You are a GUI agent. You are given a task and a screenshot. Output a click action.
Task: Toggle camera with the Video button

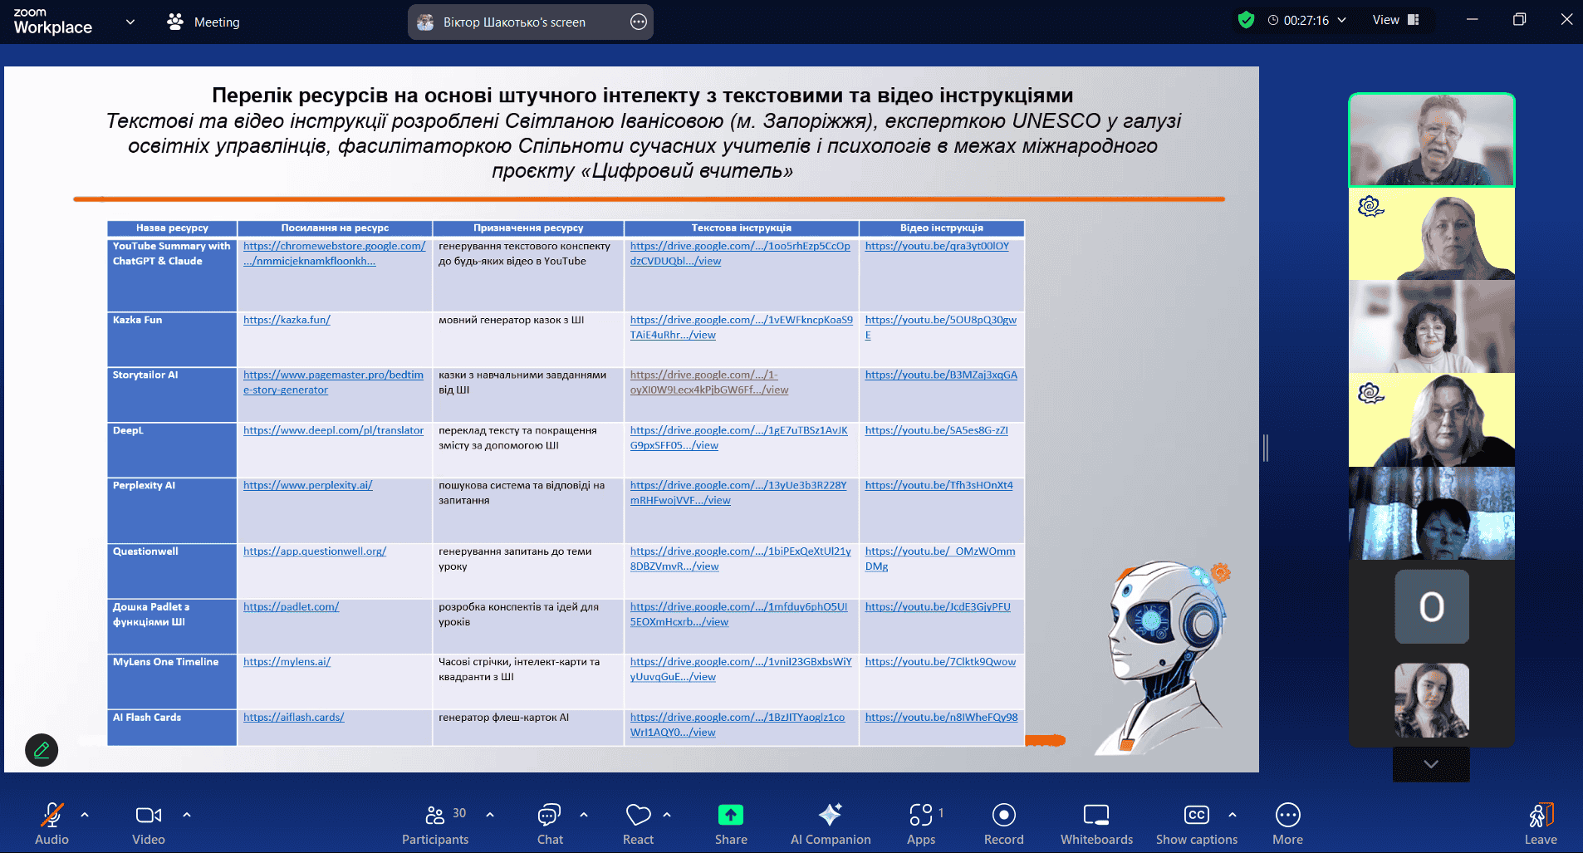coord(149,824)
